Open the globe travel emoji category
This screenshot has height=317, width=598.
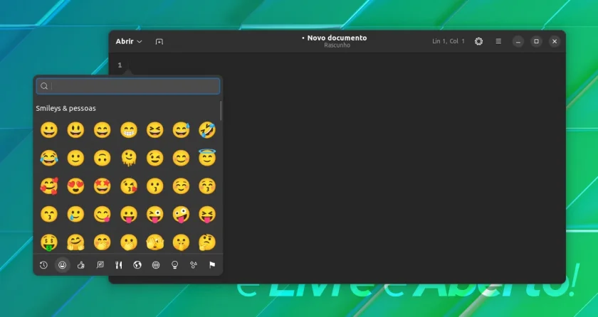tap(137, 265)
